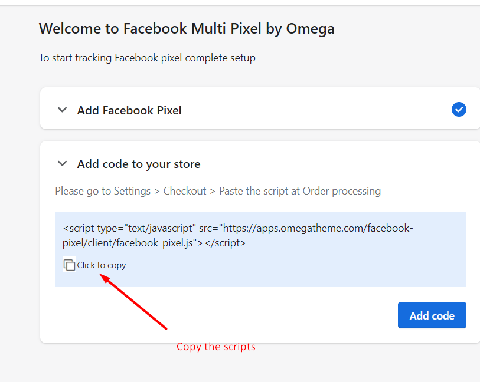Image resolution: width=480 pixels, height=382 pixels.
Task: Click the blue completed checkmark icon
Action: tap(459, 110)
